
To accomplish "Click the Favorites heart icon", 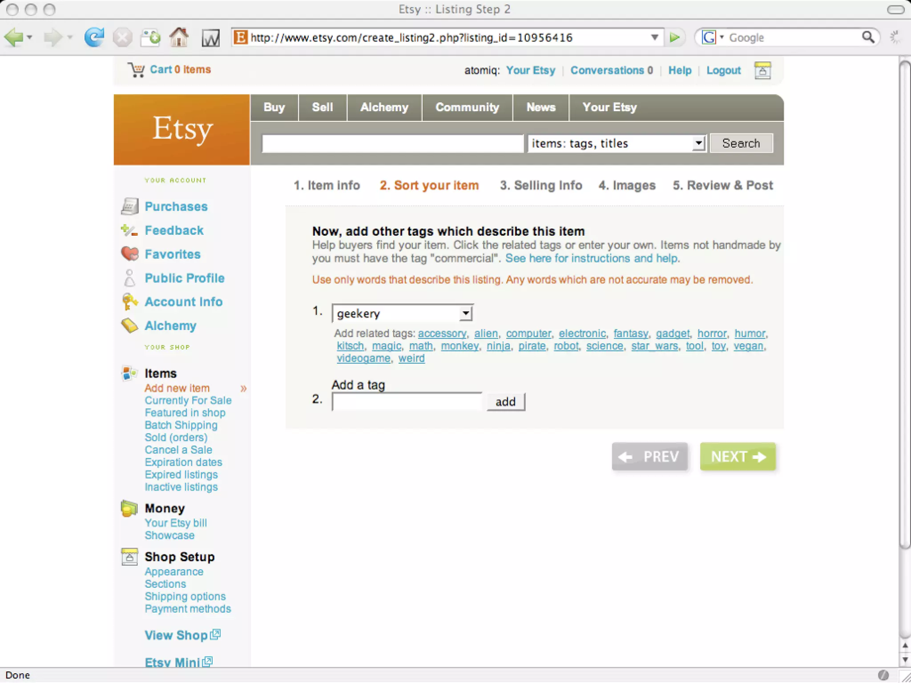I will click(130, 254).
